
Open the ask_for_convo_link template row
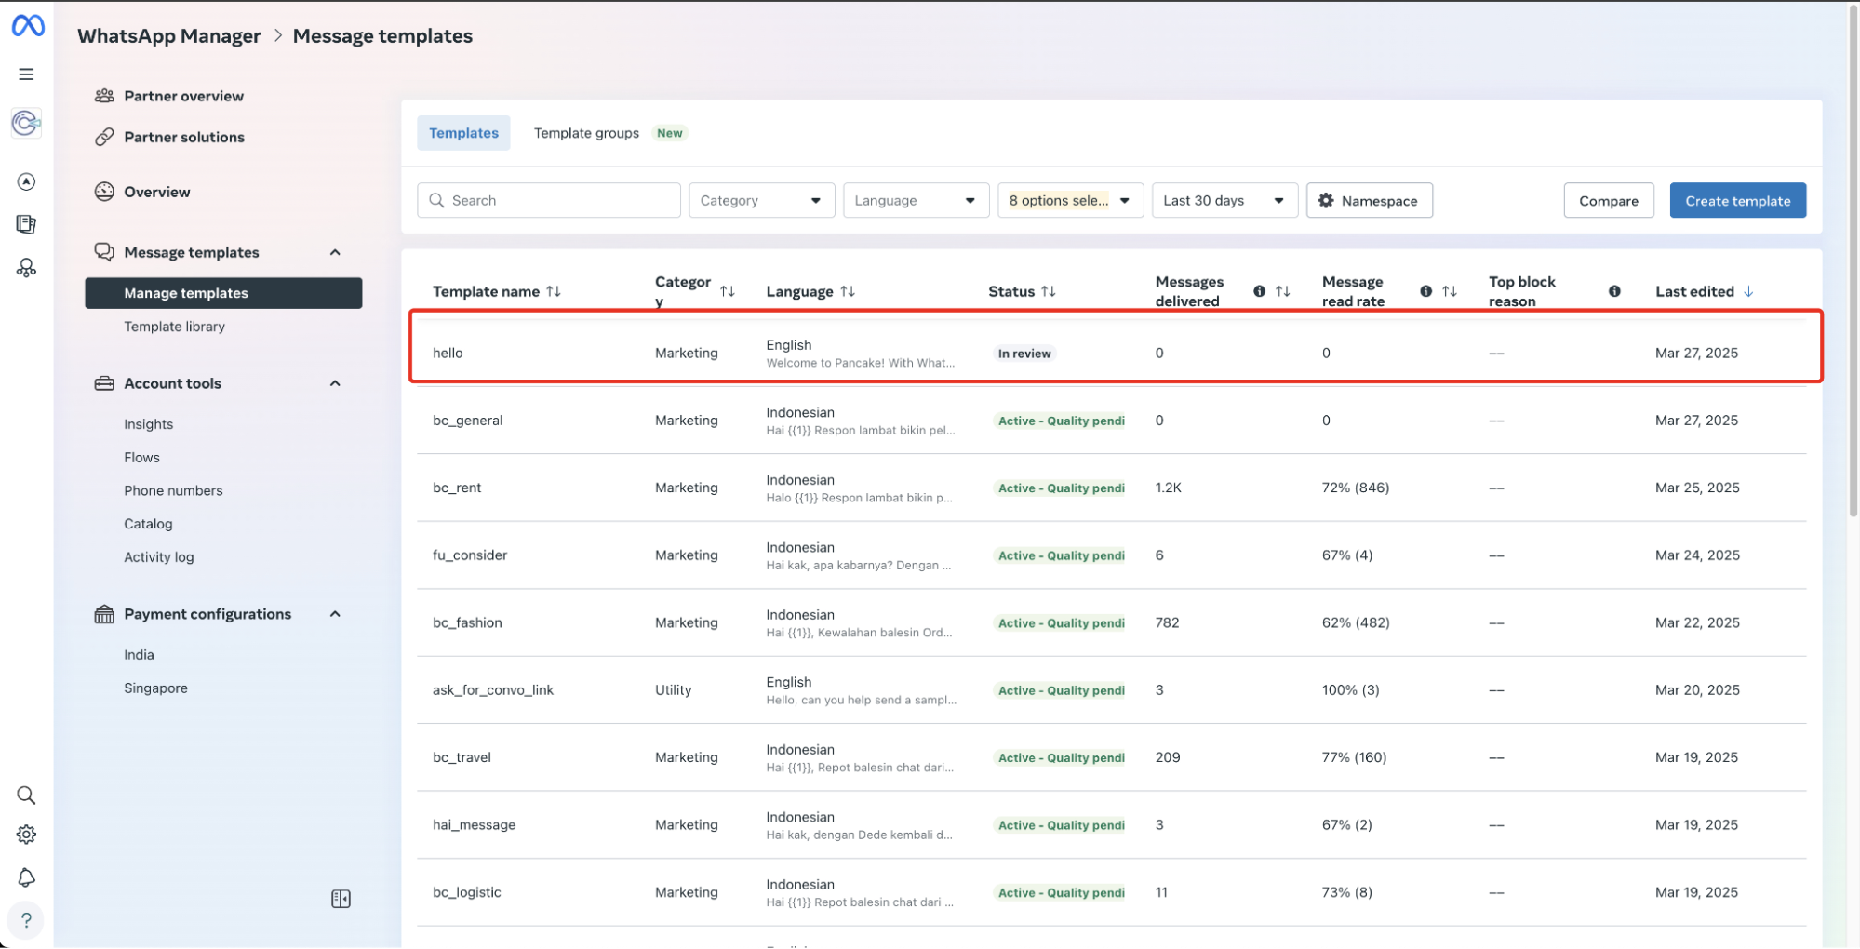pos(1112,690)
